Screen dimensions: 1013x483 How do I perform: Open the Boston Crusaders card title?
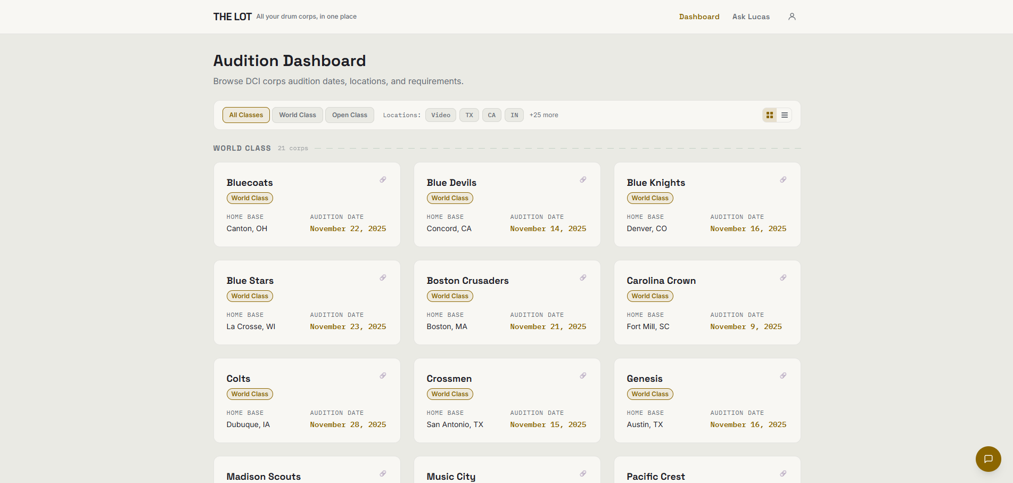(467, 281)
